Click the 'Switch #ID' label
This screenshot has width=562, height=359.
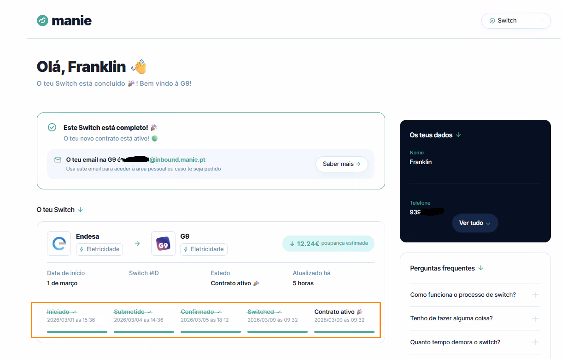144,273
